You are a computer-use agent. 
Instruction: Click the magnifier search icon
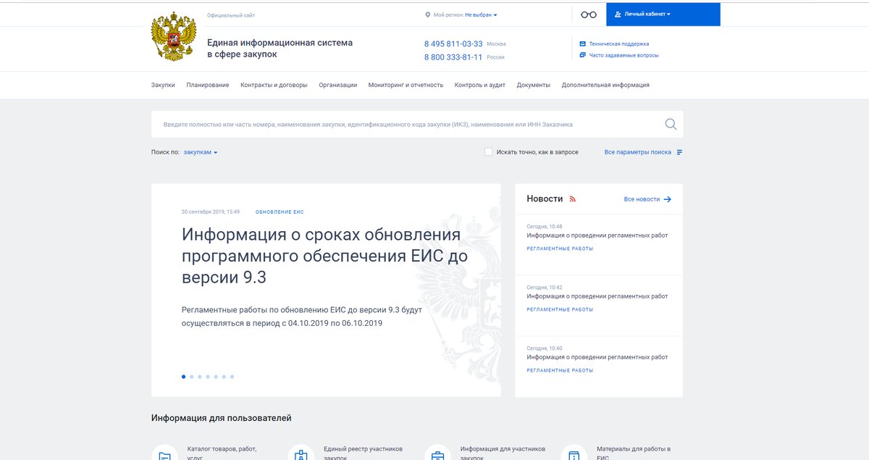click(671, 124)
